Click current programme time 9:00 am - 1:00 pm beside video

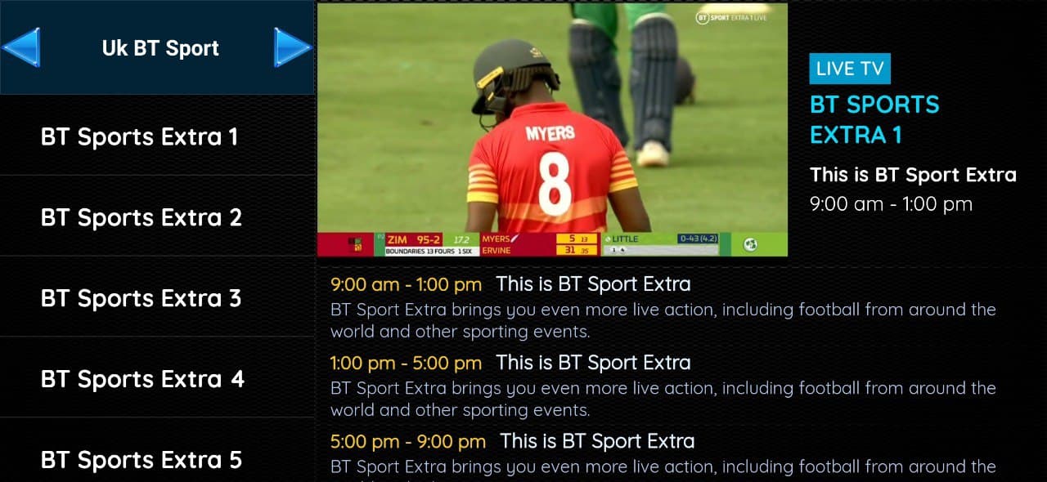[x=891, y=204]
